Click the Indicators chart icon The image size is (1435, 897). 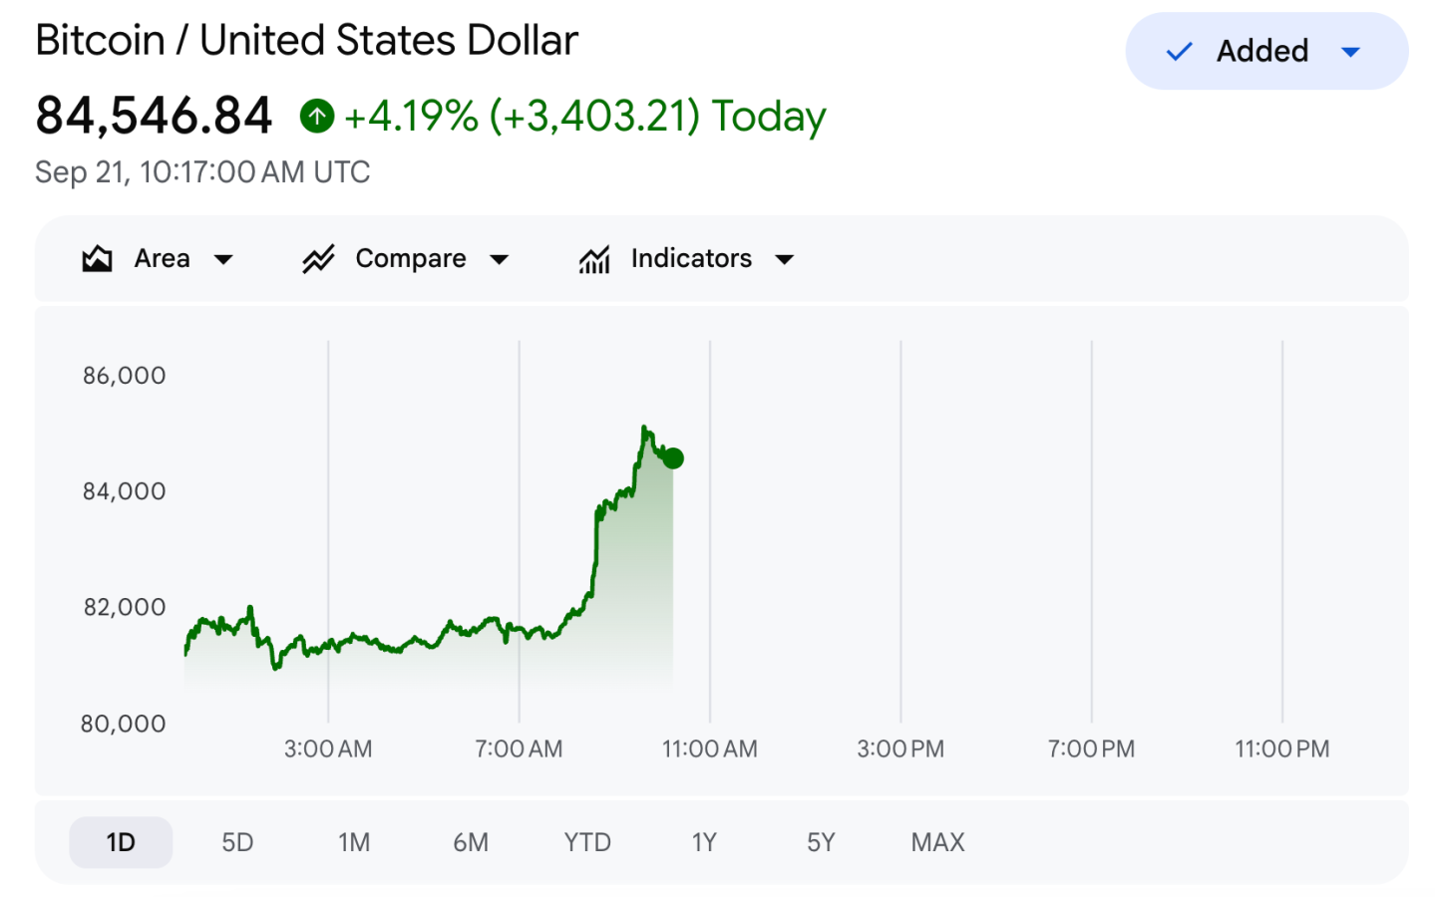[594, 259]
